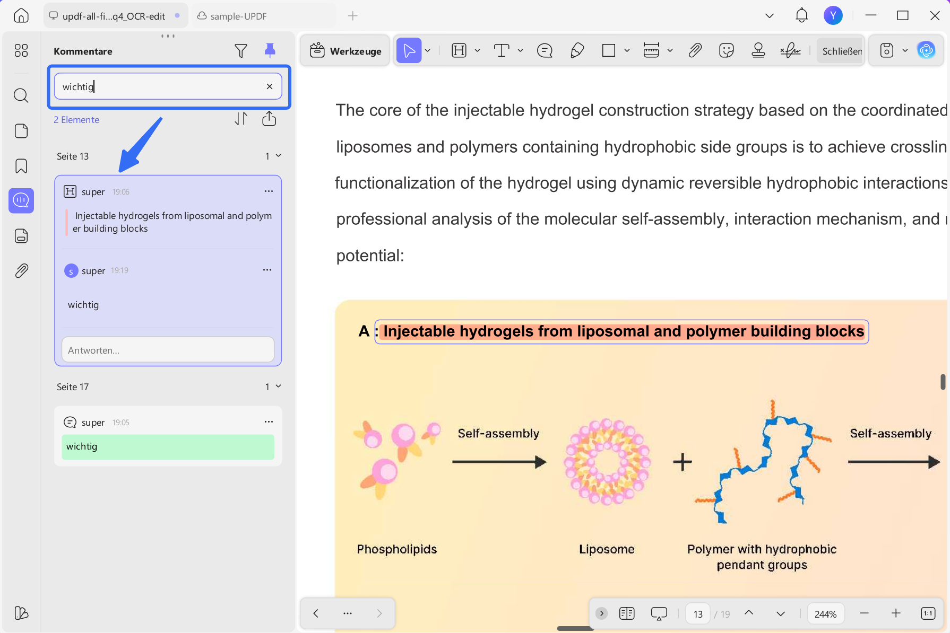Reset zoom to actual size 1:1
The image size is (950, 633).
928,613
